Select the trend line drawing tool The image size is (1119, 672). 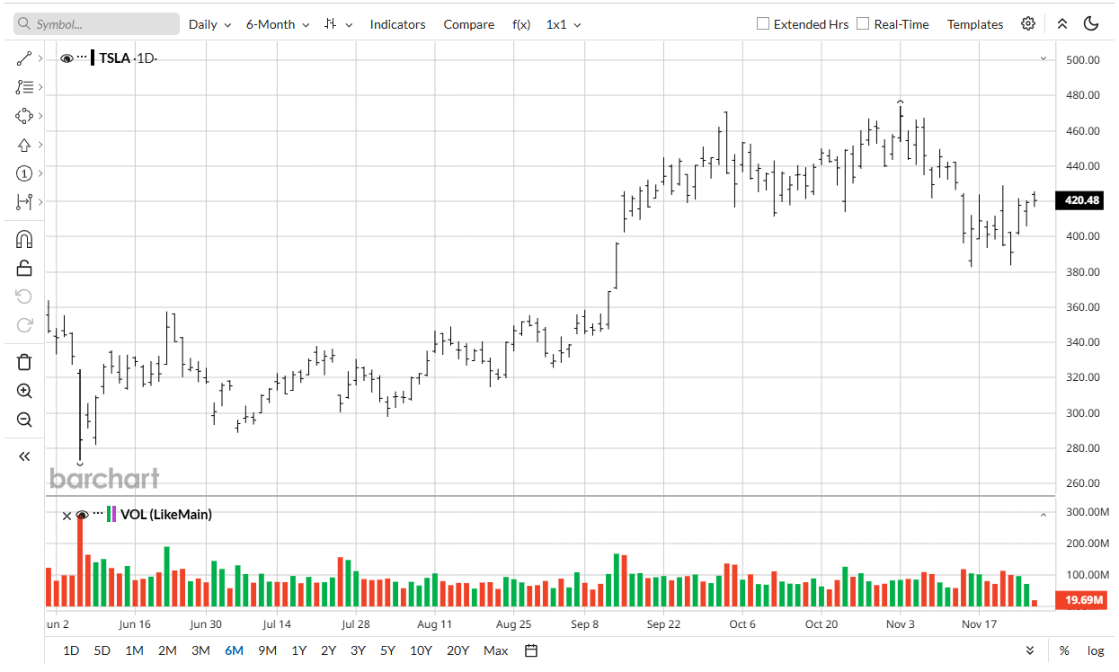(x=24, y=58)
